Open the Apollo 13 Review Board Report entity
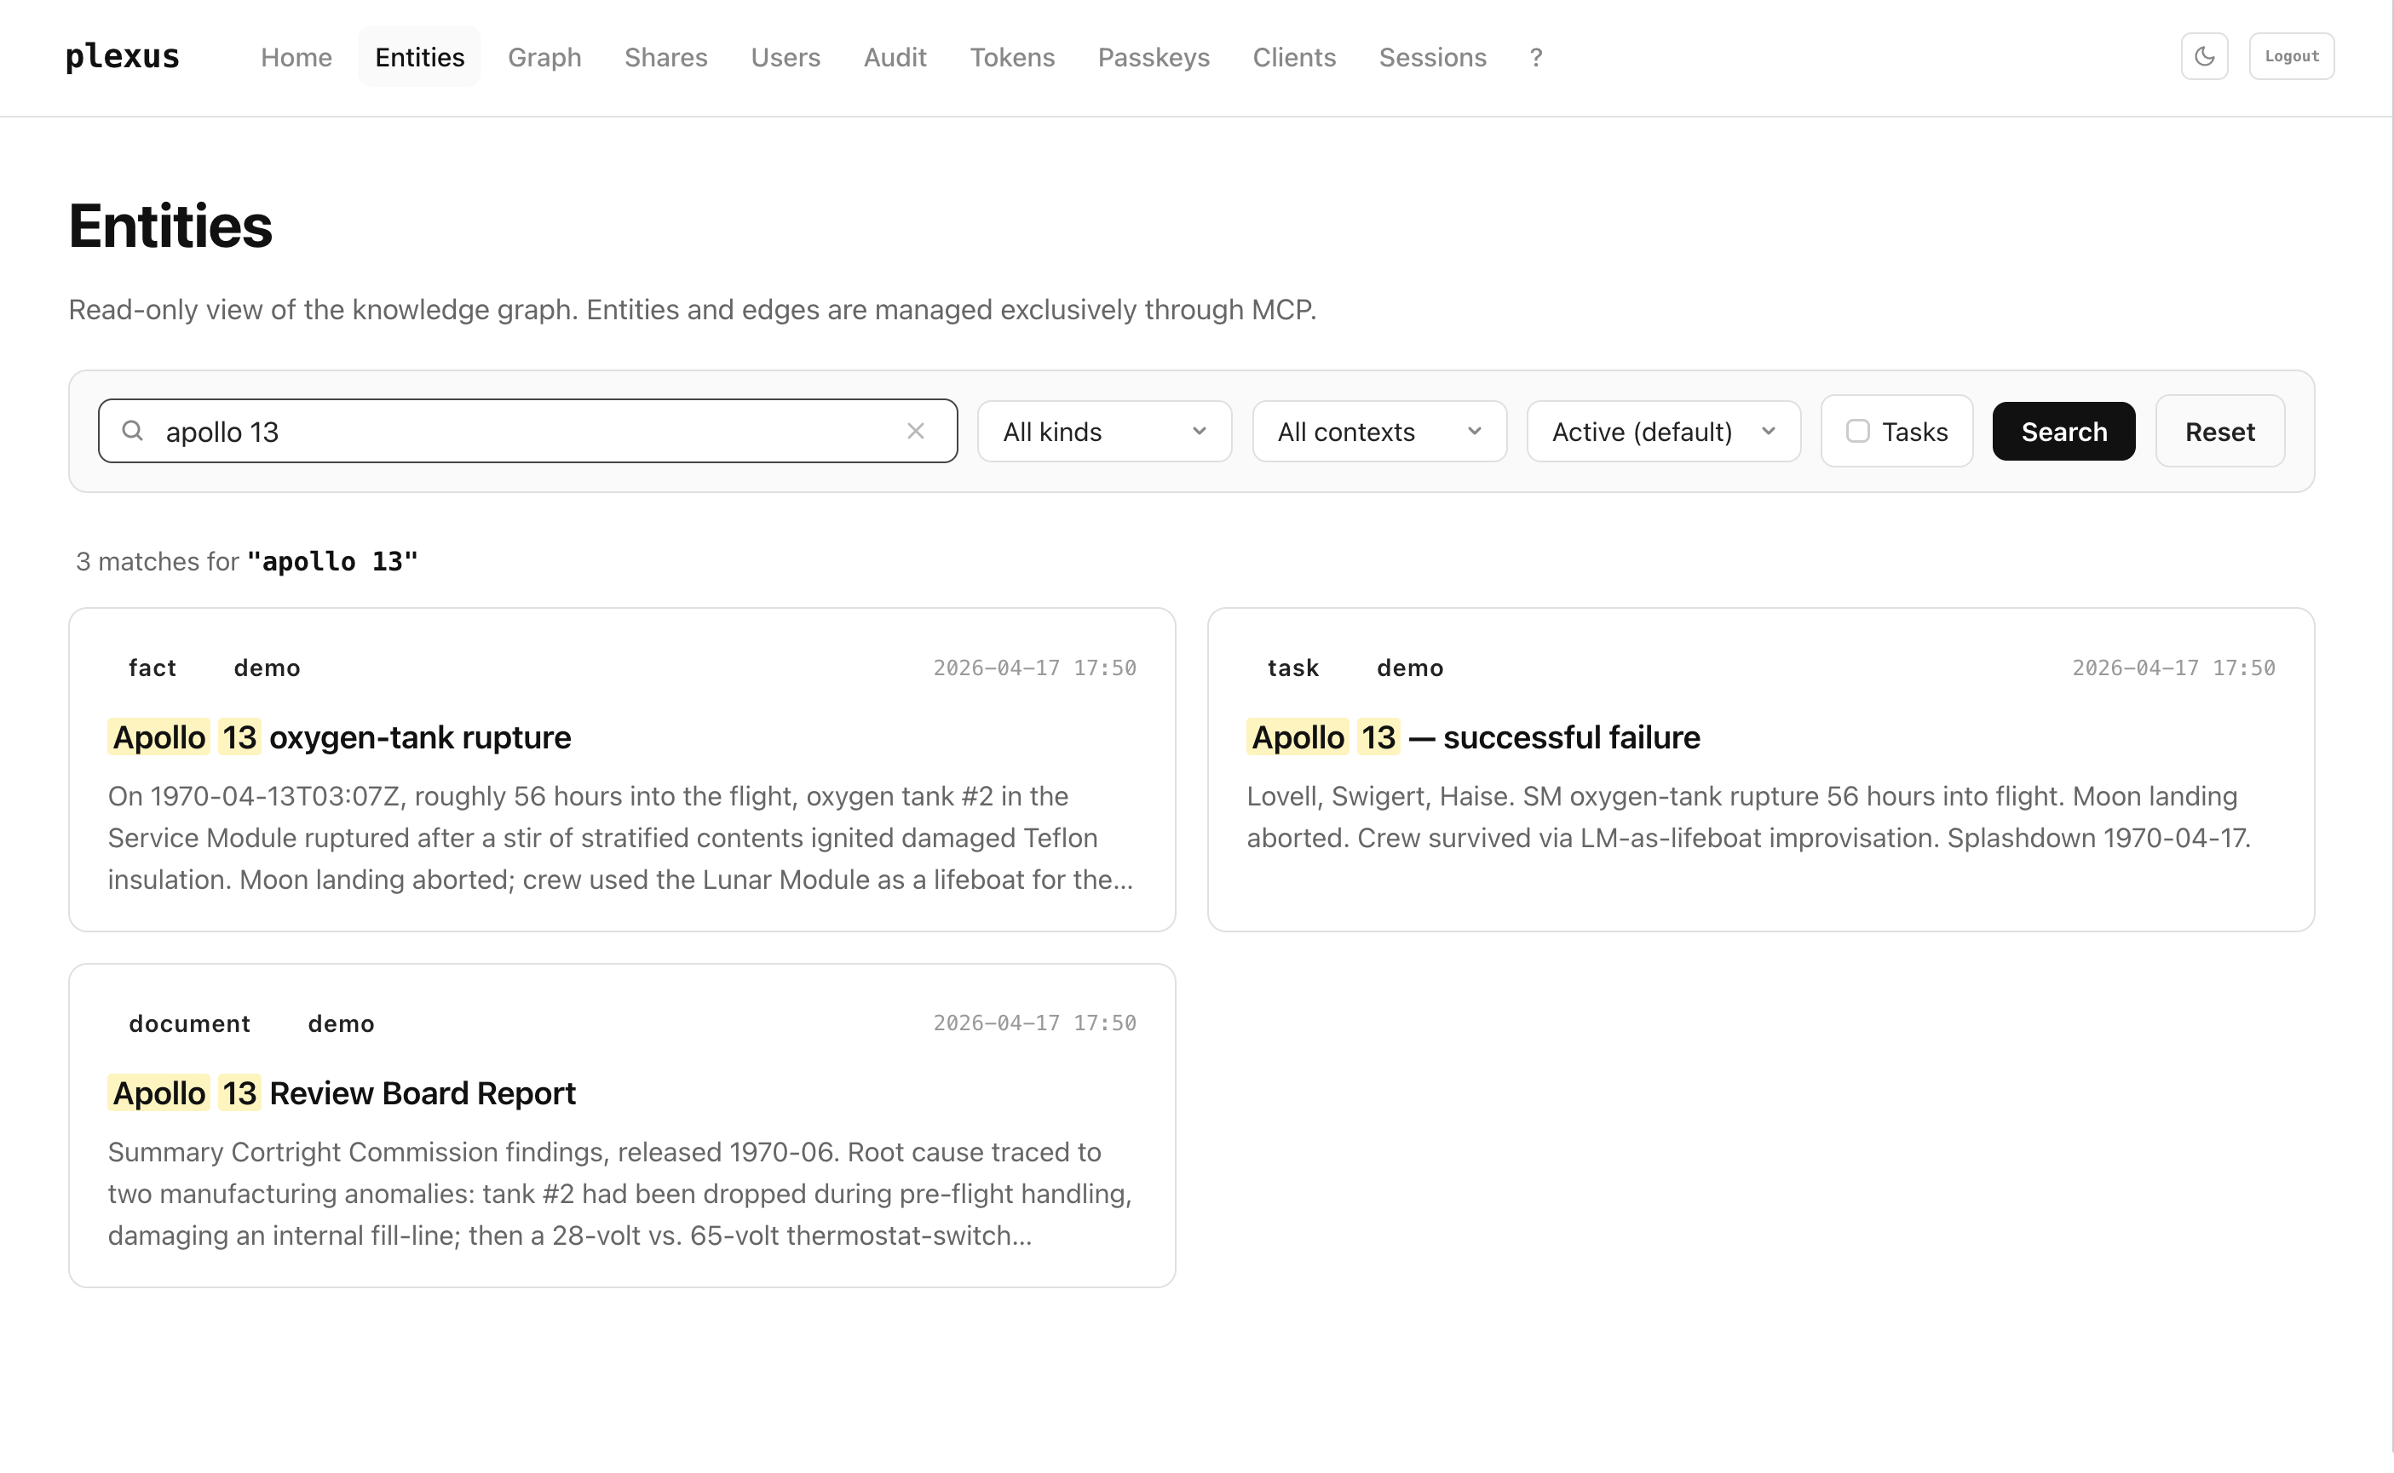Viewport: 2394px width, 1473px height. coord(341,1092)
